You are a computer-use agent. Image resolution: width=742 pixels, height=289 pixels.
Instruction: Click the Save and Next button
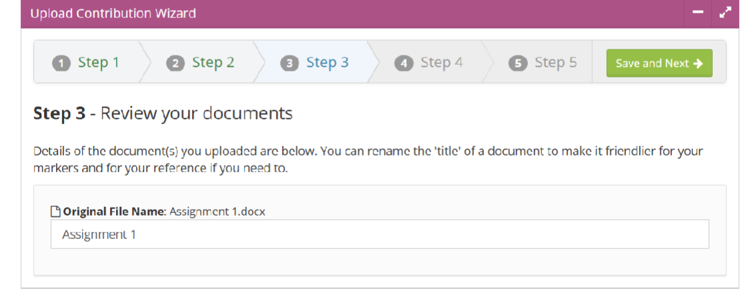pos(659,63)
